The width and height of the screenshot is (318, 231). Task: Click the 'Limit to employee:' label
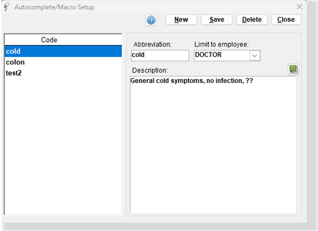pos(221,45)
